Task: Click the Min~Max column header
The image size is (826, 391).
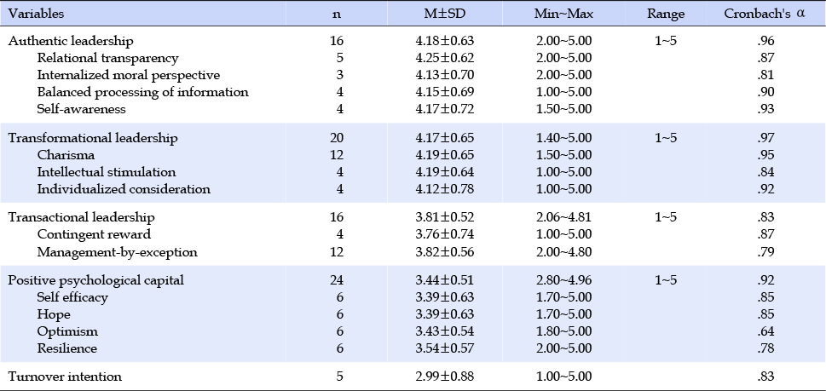Action: click(563, 14)
